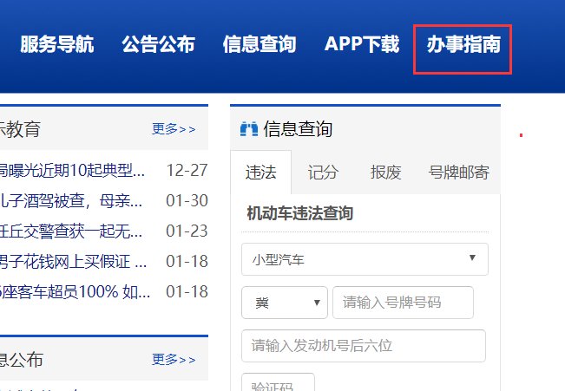Click the 信息查询 panel title

pos(298,129)
